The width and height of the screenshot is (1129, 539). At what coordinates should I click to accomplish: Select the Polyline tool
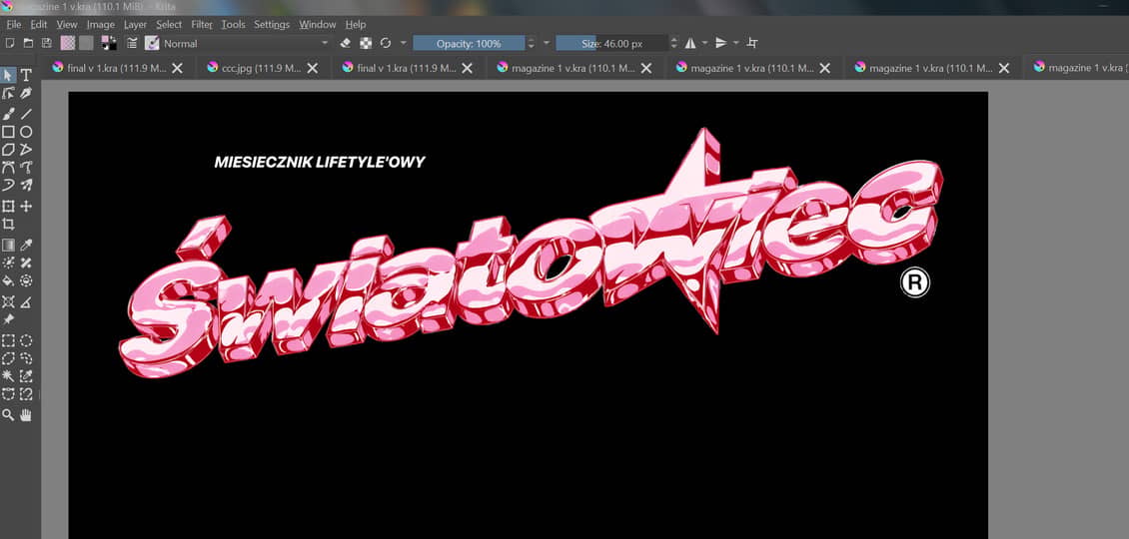coord(26,150)
